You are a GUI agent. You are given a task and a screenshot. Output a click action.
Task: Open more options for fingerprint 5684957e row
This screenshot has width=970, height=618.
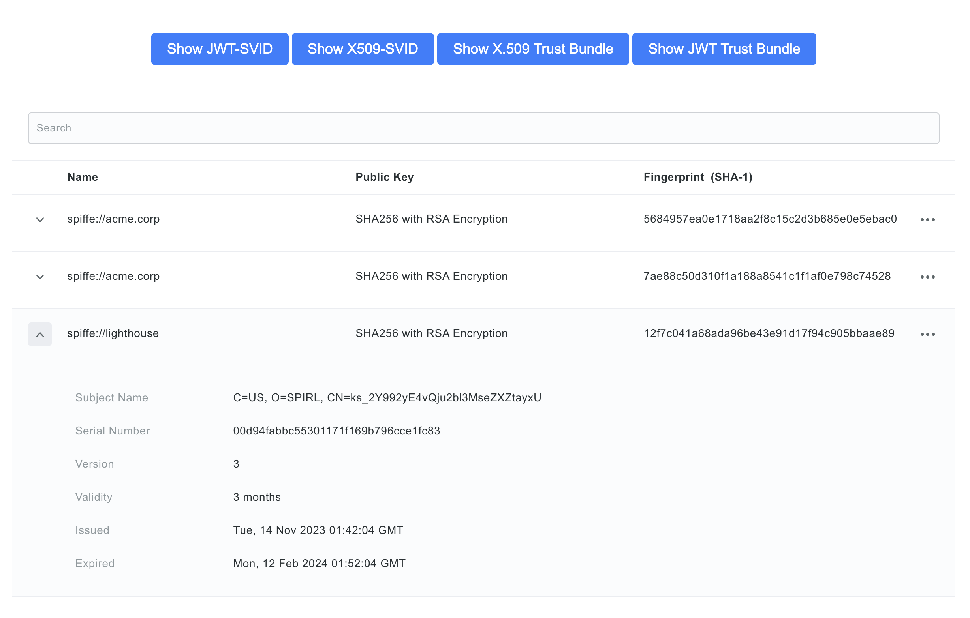point(927,220)
